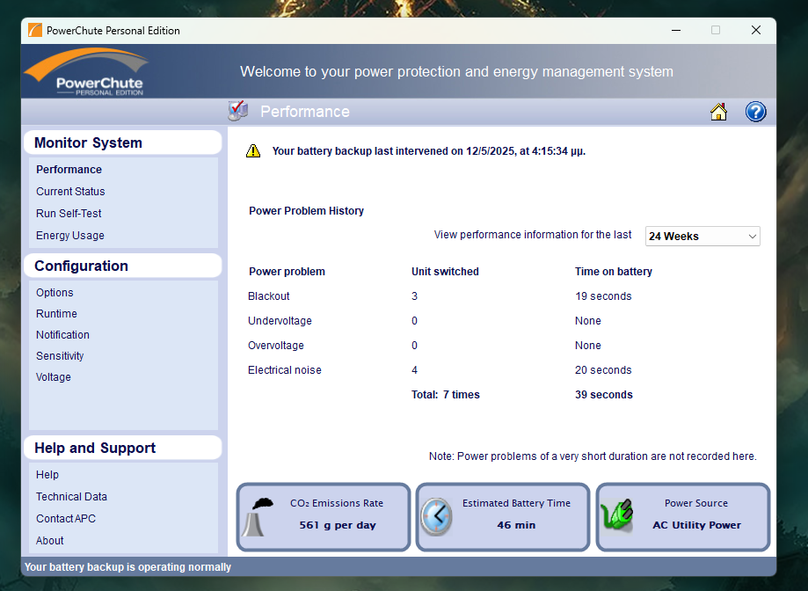Open Options under Configuration

55,293
